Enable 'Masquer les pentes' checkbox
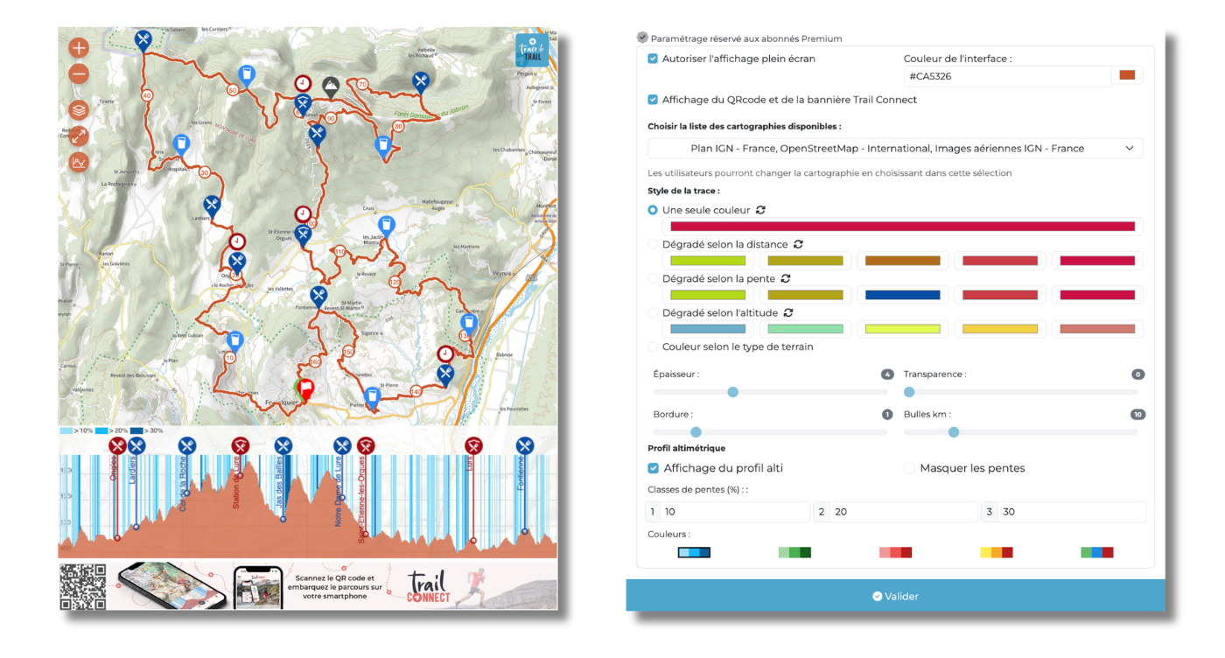 [909, 468]
